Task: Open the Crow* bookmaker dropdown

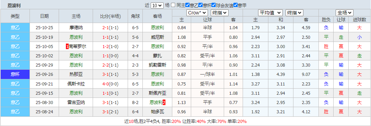Action: pos(197,13)
